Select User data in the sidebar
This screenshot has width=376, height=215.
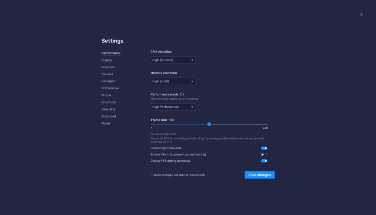[108, 109]
